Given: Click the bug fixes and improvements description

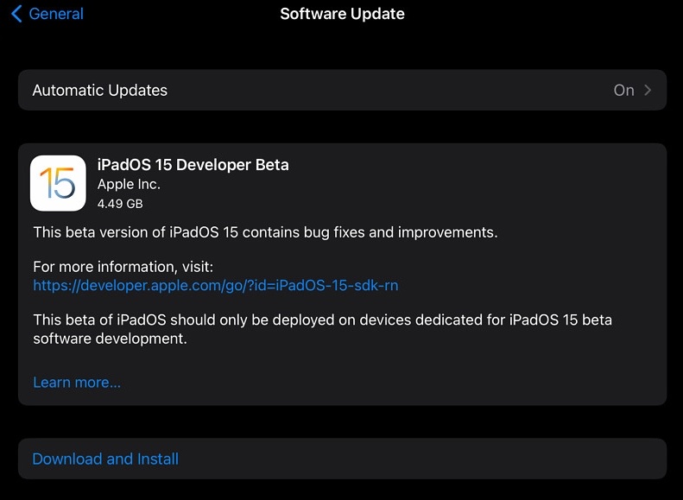Looking at the screenshot, I should (x=265, y=231).
